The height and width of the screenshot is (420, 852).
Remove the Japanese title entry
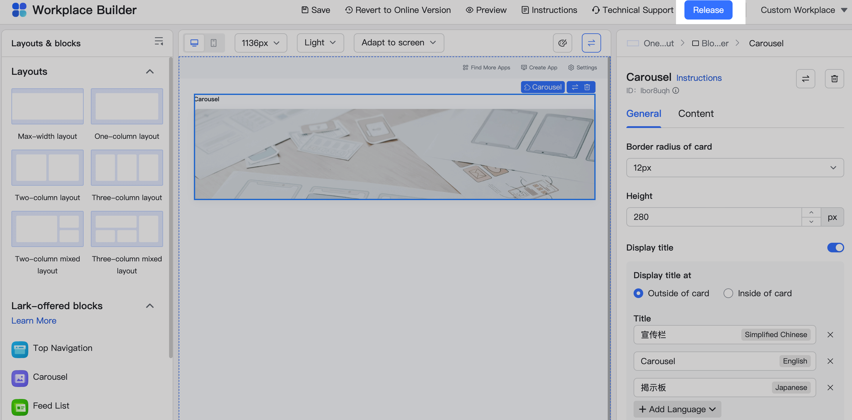[830, 387]
